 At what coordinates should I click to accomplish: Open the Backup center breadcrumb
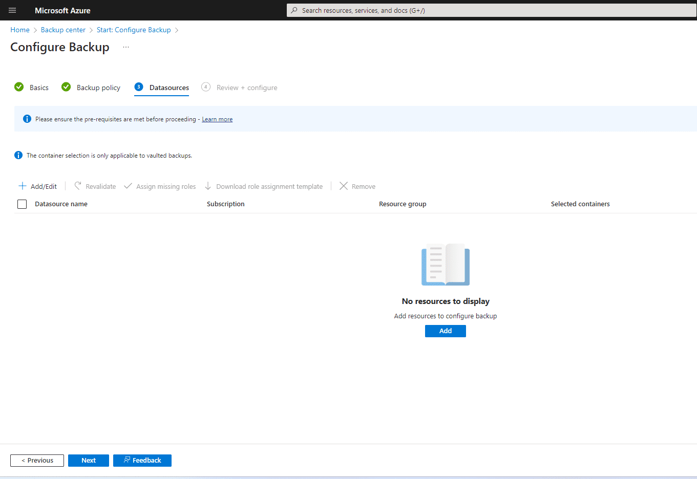click(63, 30)
